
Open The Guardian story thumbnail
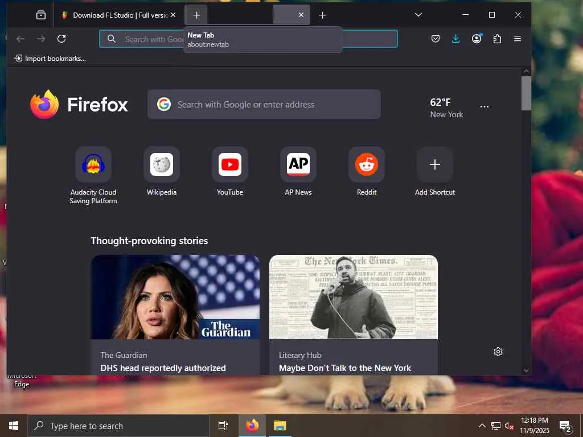coord(175,297)
